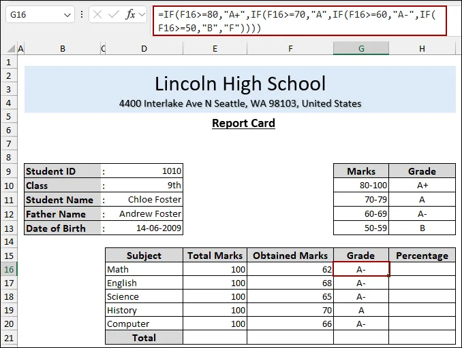
Task: Select row 9 header
Action: 9,171
